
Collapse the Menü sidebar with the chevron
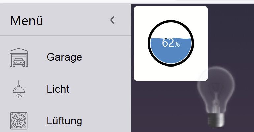113,20
